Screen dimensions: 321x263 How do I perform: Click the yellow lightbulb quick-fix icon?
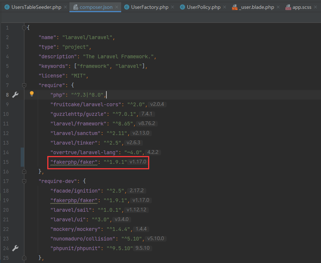pos(32,94)
